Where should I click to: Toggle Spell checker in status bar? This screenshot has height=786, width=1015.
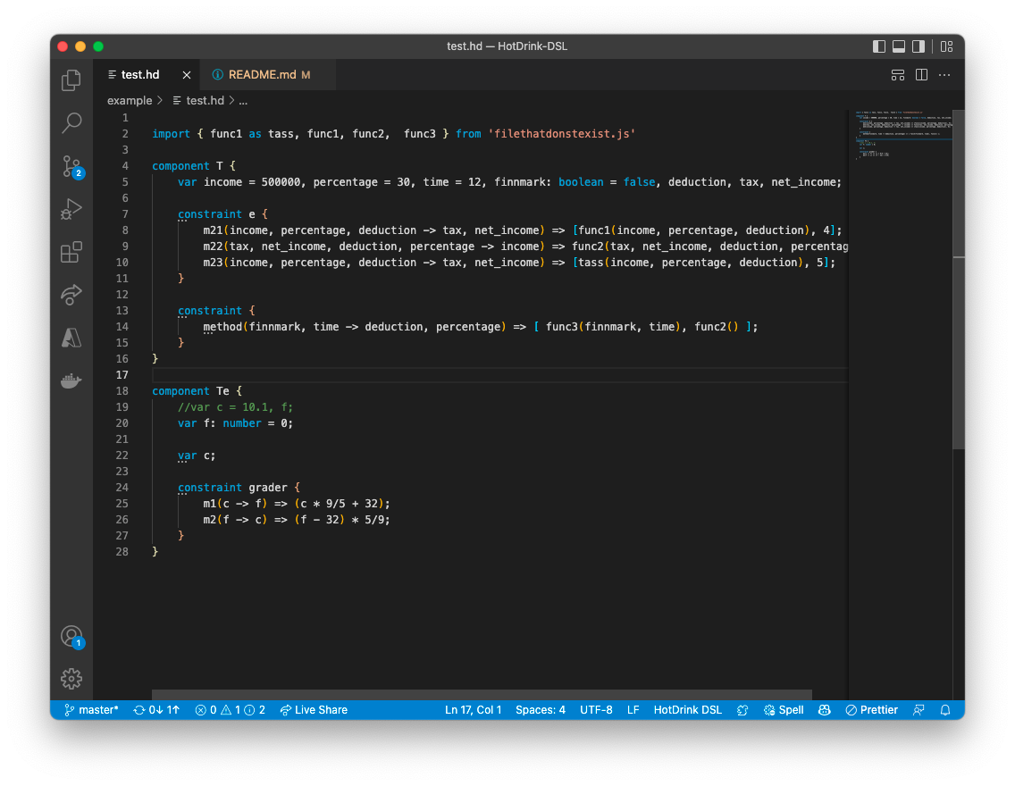pyautogui.click(x=784, y=710)
